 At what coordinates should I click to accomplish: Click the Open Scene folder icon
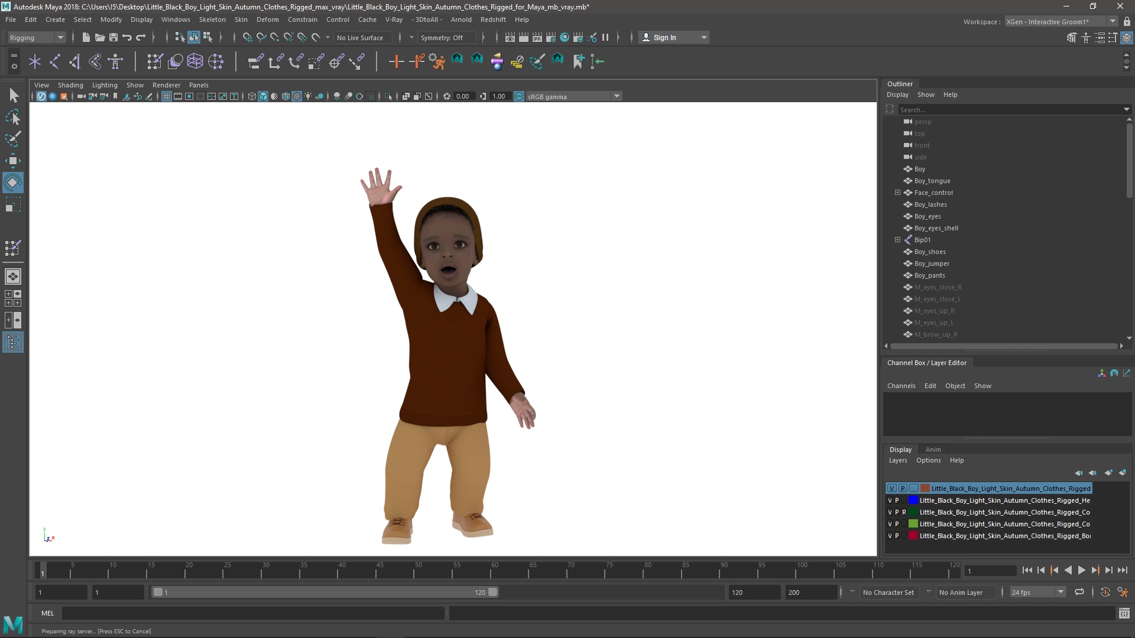99,37
